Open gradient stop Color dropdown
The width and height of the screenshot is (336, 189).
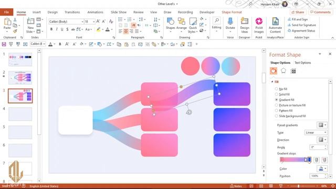[x=322, y=169]
